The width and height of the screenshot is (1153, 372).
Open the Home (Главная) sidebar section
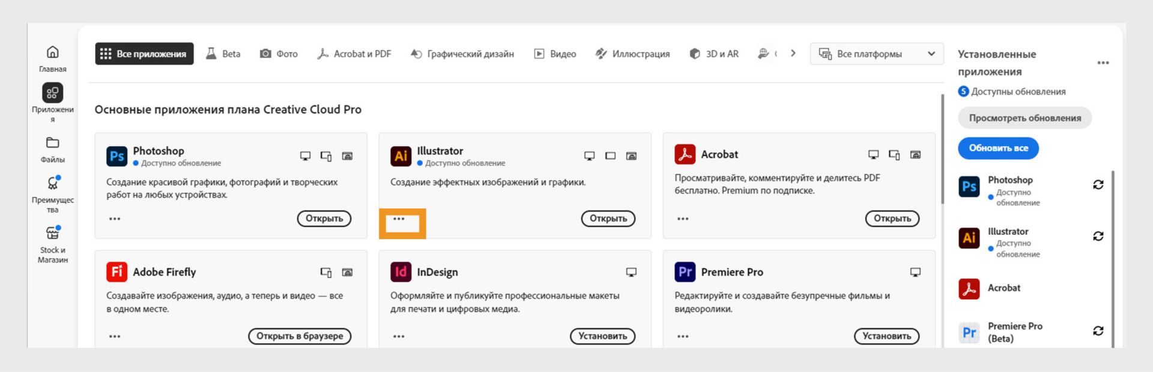click(x=53, y=59)
